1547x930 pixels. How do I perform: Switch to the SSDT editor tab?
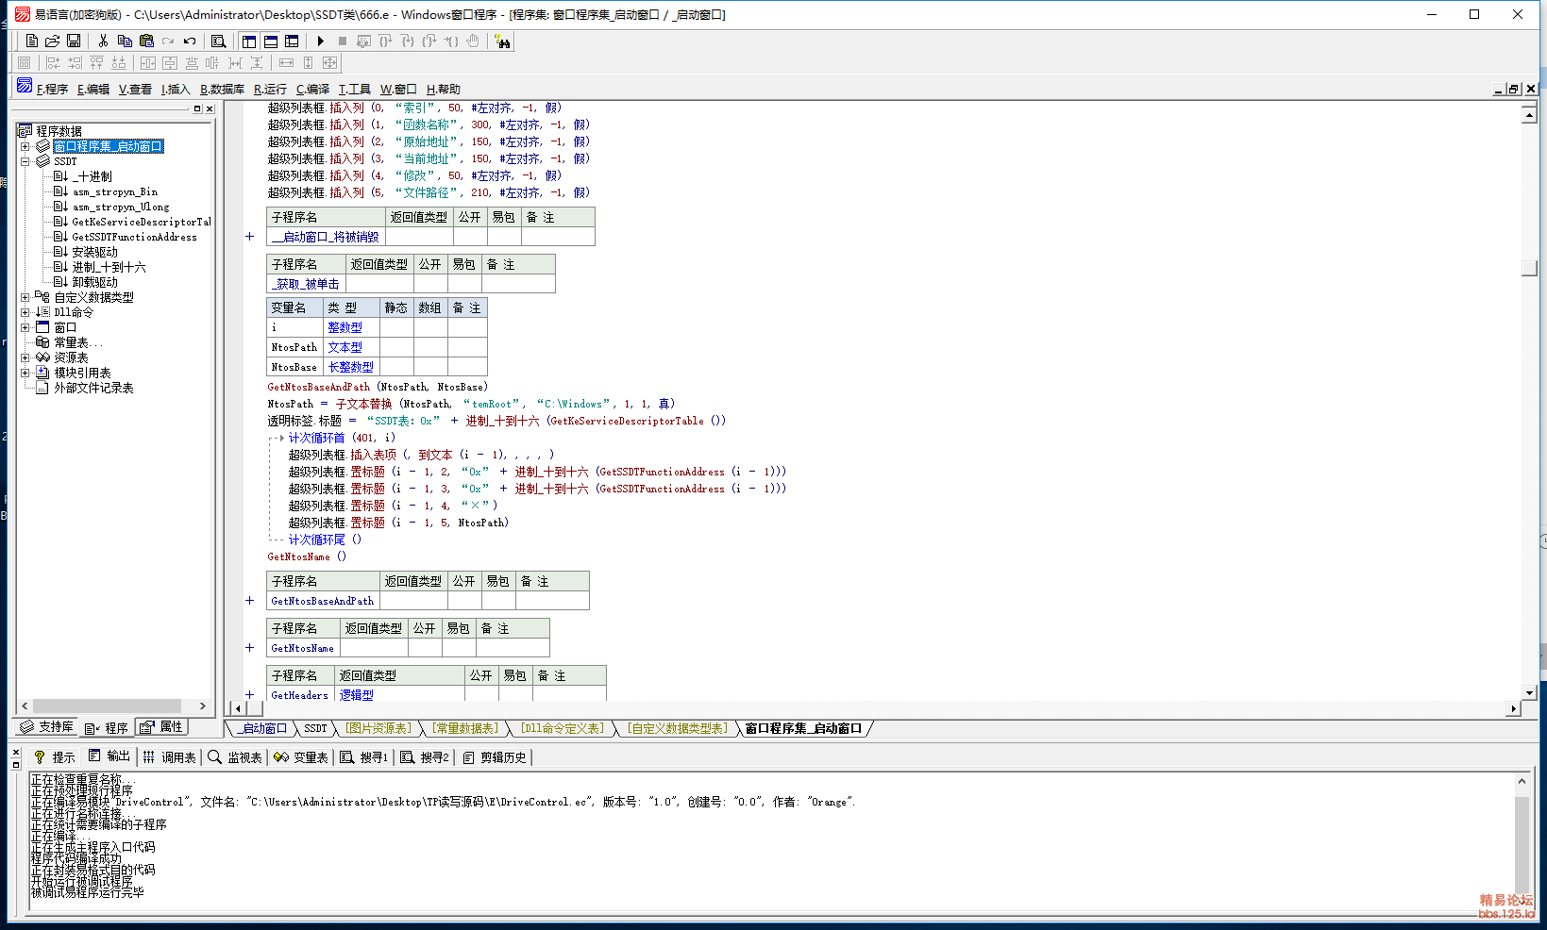(x=315, y=728)
